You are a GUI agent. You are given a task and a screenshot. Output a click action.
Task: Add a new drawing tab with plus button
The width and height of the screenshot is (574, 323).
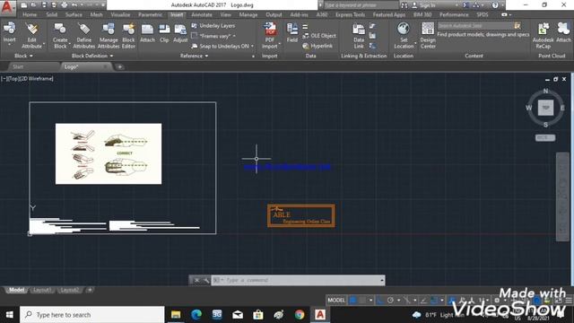[x=119, y=66]
